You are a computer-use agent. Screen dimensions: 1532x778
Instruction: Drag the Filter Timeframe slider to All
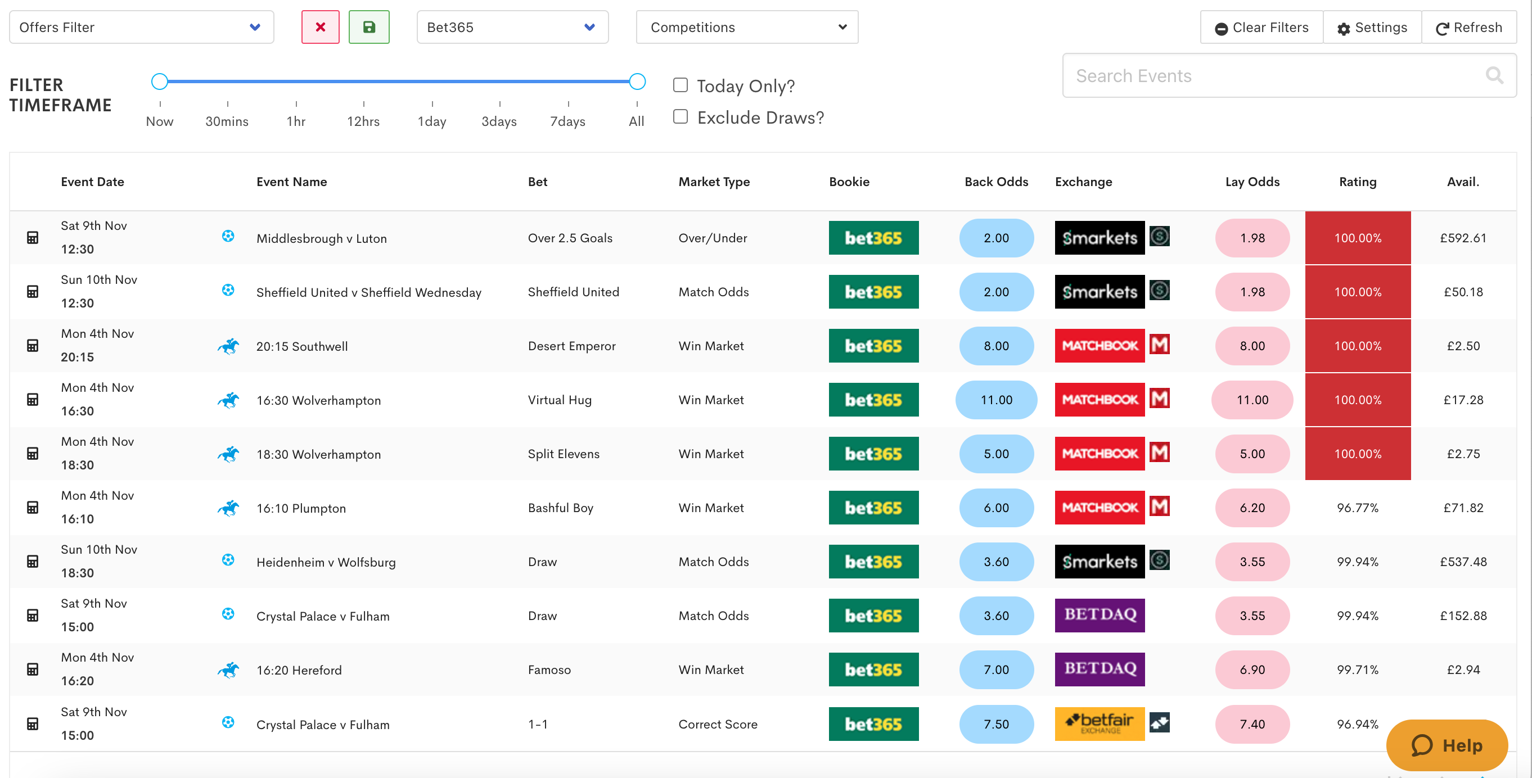(x=636, y=82)
